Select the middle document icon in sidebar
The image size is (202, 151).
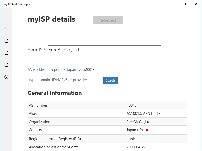(x=6, y=53)
